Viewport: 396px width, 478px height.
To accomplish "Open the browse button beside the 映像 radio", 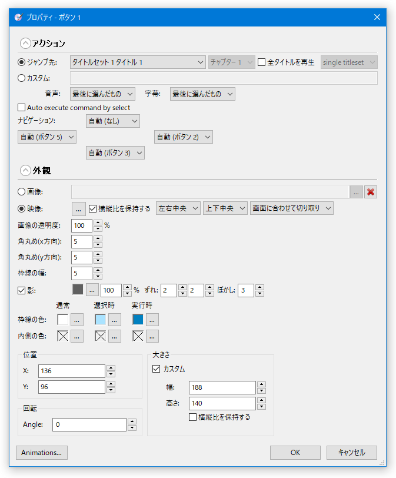I will [78, 209].
